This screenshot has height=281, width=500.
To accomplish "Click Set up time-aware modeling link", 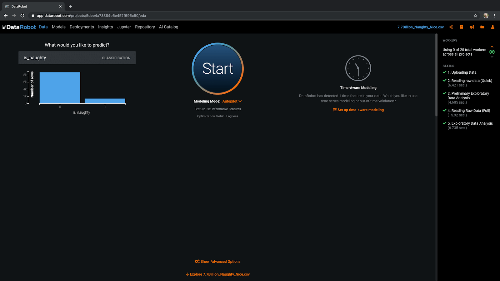I will pyautogui.click(x=358, y=110).
